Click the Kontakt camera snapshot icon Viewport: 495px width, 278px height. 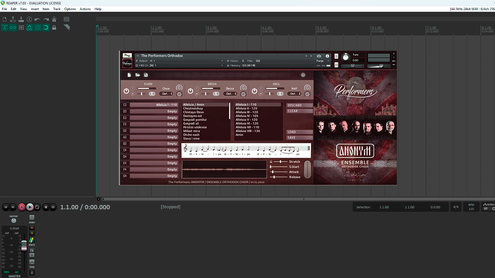point(319,56)
